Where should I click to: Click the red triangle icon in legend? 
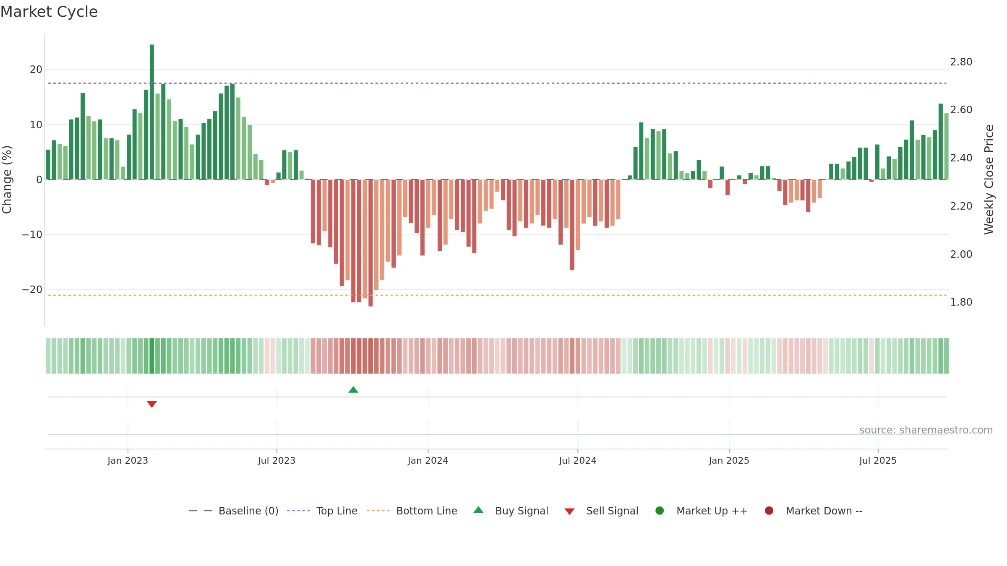569,511
